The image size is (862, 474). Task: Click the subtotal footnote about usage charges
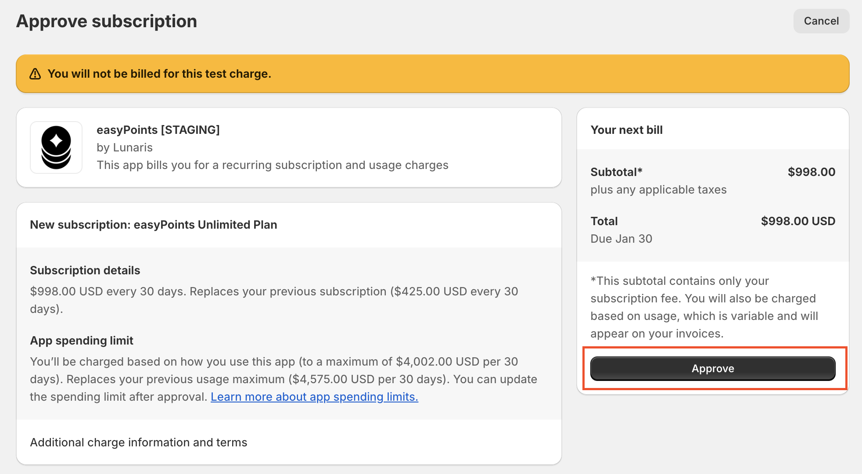[x=704, y=307]
